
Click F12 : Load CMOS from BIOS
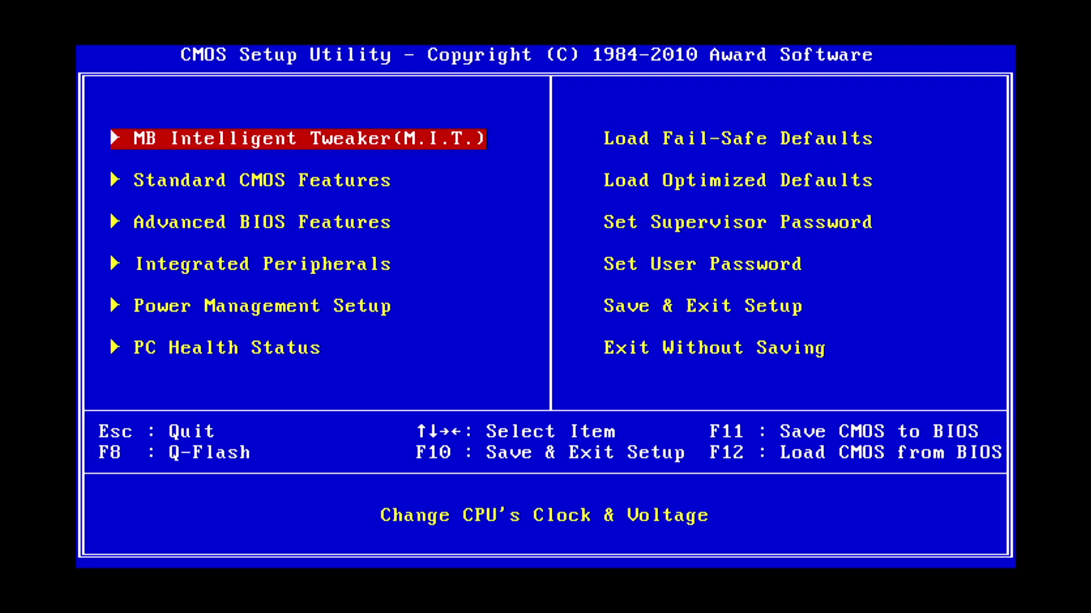pos(856,452)
